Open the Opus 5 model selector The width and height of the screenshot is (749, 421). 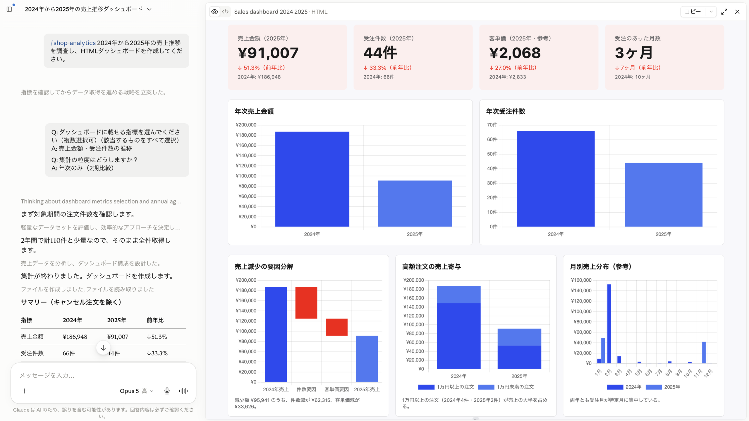pyautogui.click(x=136, y=391)
